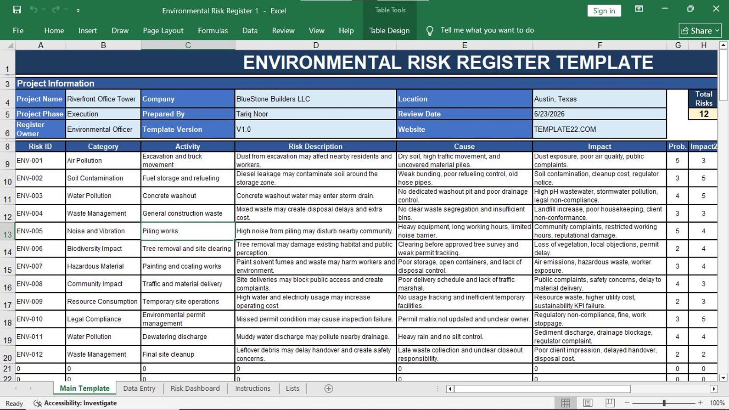Viewport: 729px width, 410px height.
Task: Click the Normal view icon
Action: tap(566, 403)
